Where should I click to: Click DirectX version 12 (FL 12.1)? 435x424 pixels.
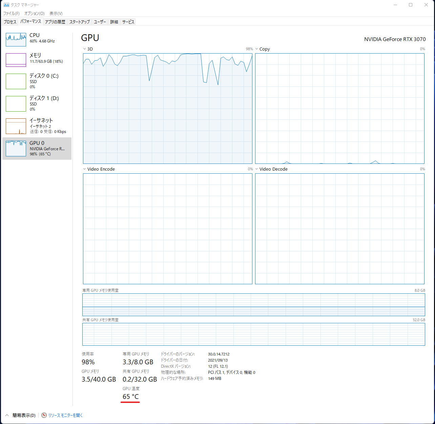[x=218, y=366]
